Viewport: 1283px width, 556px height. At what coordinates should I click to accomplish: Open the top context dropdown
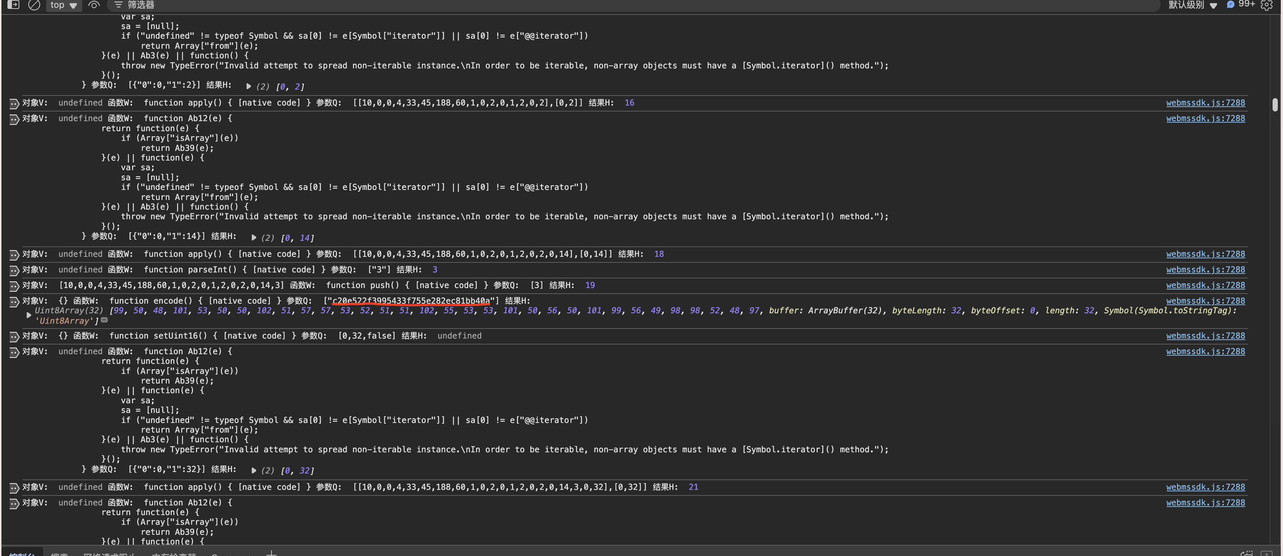tap(64, 5)
